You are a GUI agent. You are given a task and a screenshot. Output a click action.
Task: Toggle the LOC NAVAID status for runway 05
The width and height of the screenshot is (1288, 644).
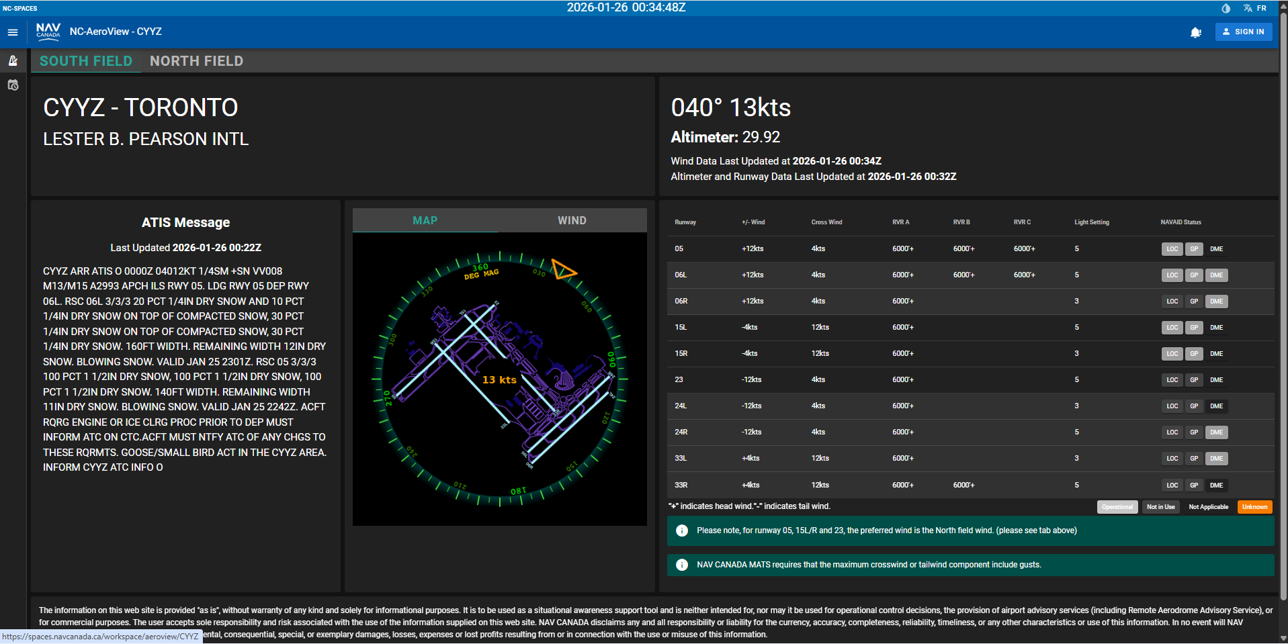(x=1172, y=248)
